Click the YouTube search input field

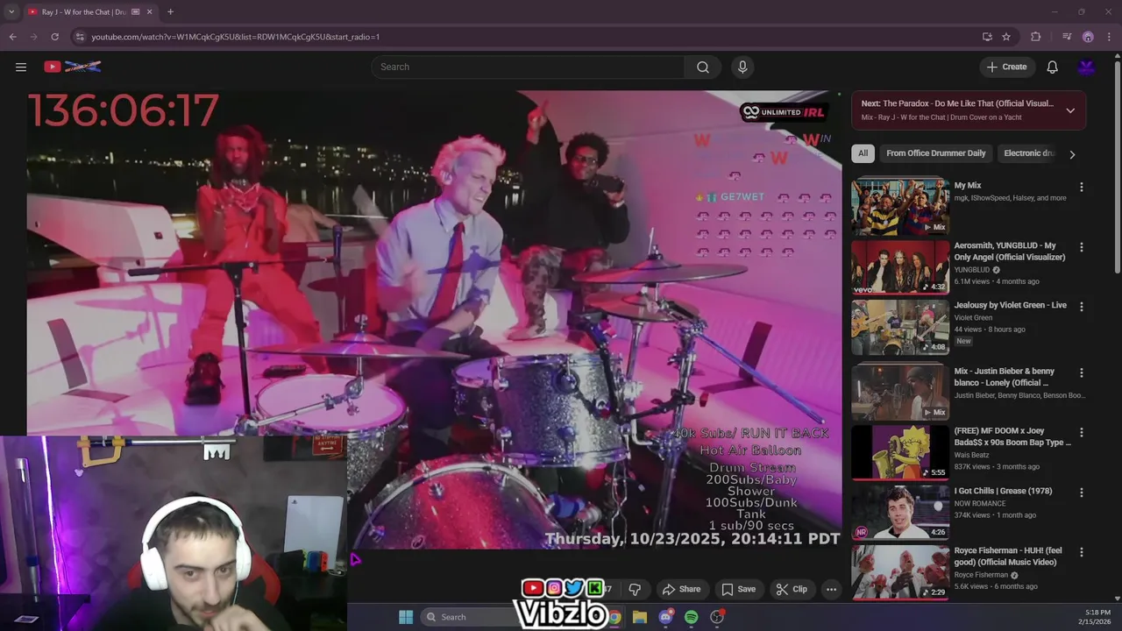528,67
